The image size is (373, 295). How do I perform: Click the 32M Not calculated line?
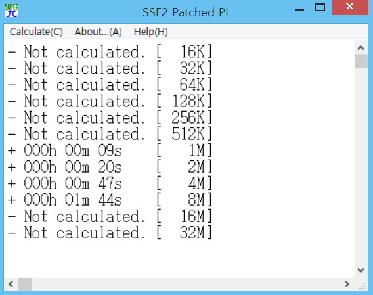coord(110,233)
